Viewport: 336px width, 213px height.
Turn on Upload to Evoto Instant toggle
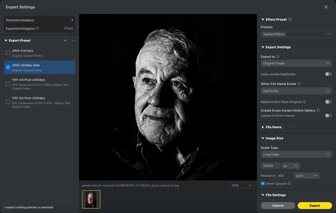(328, 115)
